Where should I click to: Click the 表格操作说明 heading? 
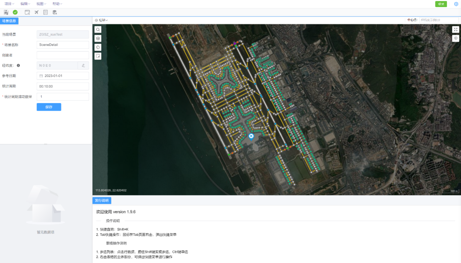(x=116, y=243)
